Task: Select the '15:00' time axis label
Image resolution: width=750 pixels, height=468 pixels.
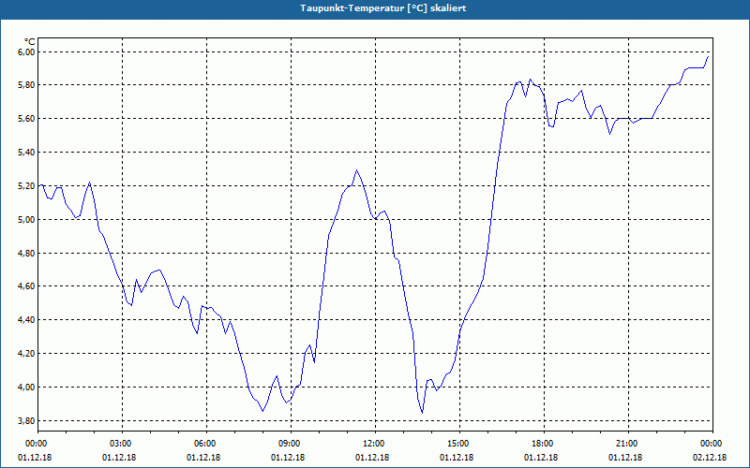Action: pos(459,444)
